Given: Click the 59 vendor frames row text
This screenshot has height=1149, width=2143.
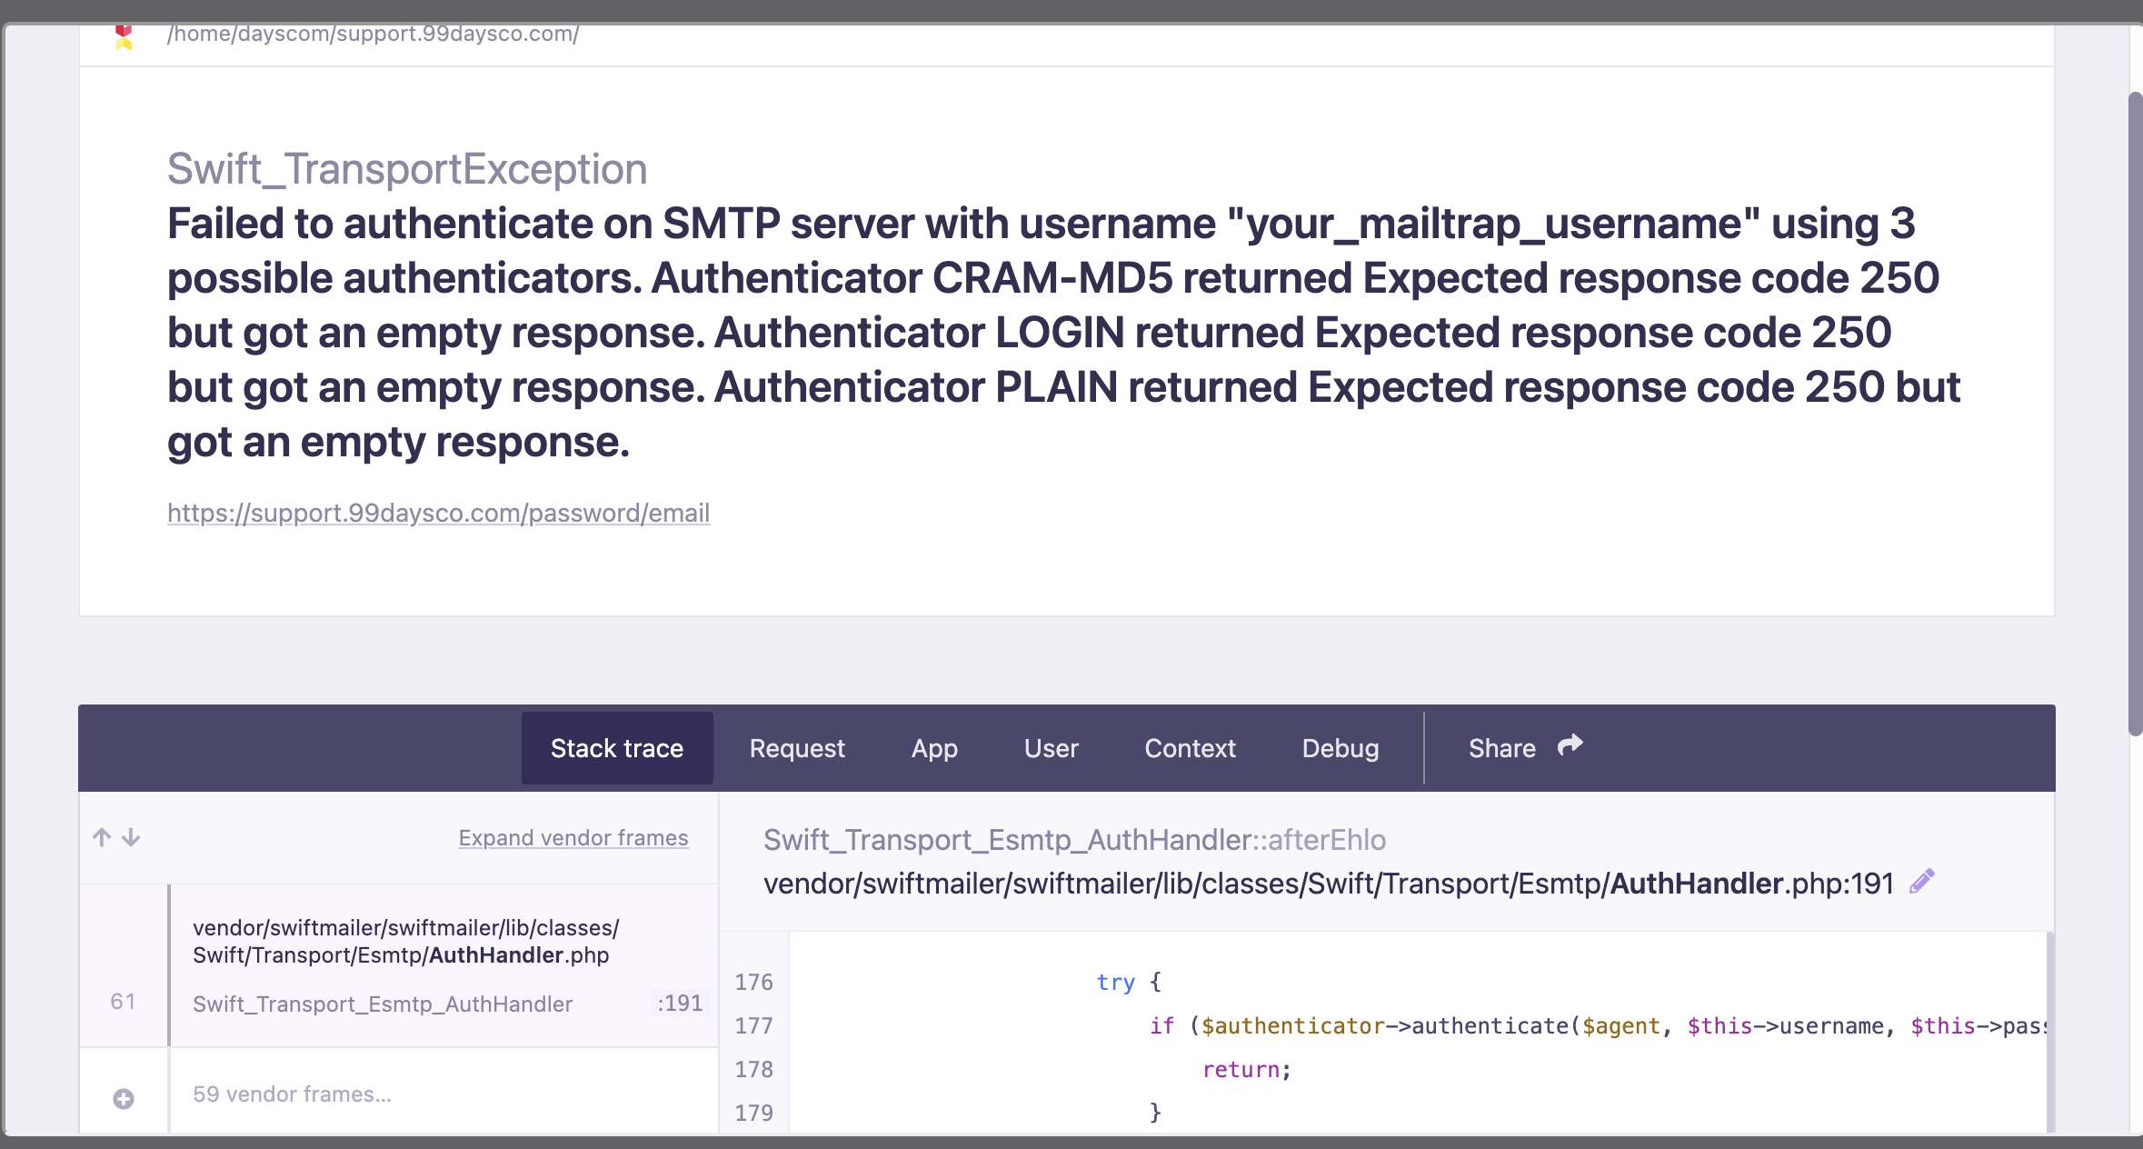Looking at the screenshot, I should tap(292, 1094).
